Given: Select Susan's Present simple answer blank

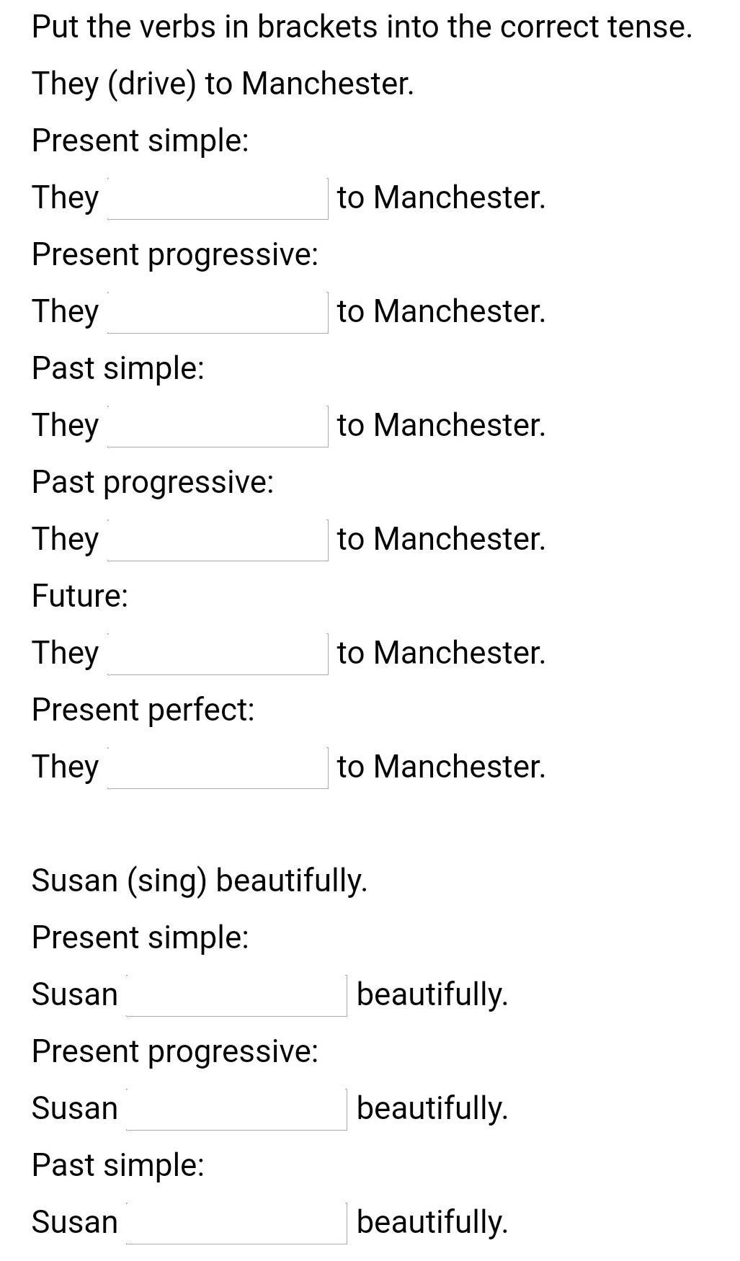Looking at the screenshot, I should tap(236, 995).
